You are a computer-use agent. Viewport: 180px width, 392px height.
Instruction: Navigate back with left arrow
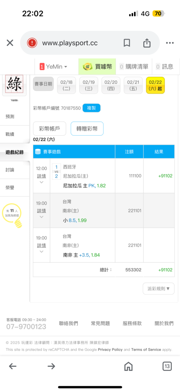(x=13, y=366)
